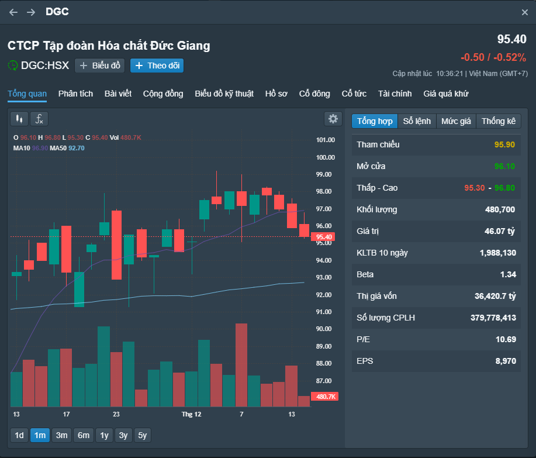Open chart settings gear
The image size is (536, 458).
[x=333, y=119]
